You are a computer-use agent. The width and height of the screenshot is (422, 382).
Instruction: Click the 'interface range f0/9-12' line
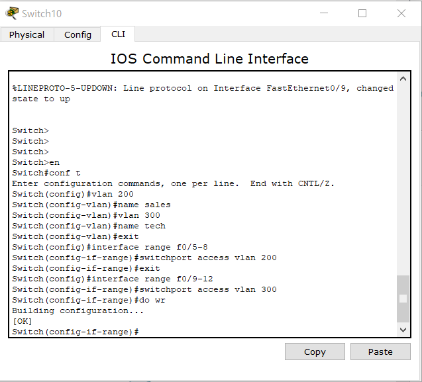click(x=113, y=279)
